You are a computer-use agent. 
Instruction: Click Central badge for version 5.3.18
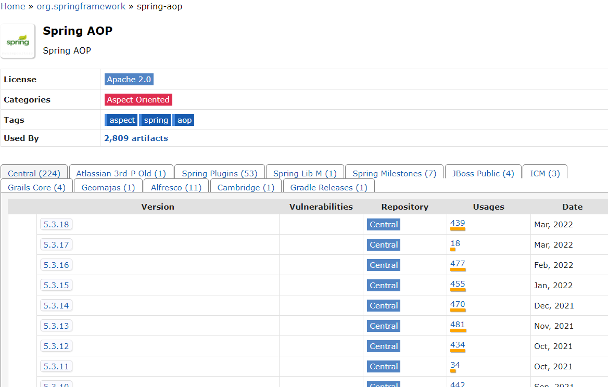[x=384, y=224]
